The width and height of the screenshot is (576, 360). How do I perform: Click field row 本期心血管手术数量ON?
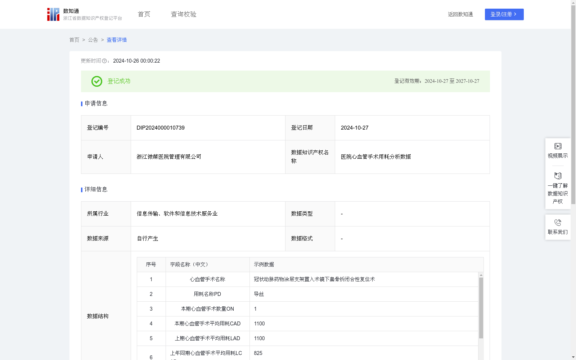coord(207,309)
